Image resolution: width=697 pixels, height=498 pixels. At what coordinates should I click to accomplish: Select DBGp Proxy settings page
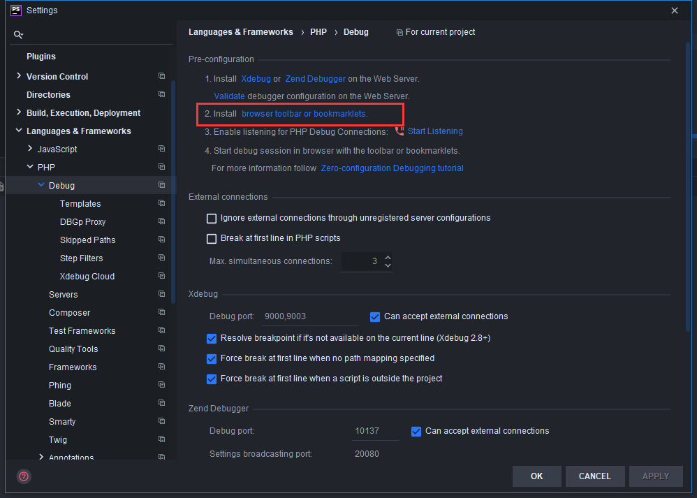[x=82, y=222]
